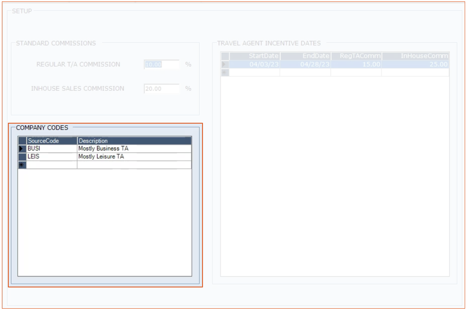
Task: Select the BUSI source code cell
Action: pyautogui.click(x=52, y=149)
